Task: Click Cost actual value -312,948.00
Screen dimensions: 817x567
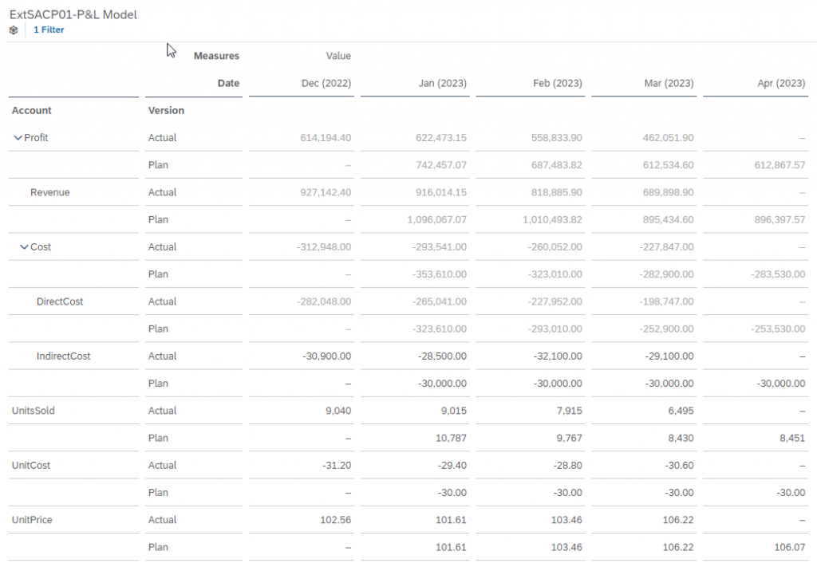Action: 324,246
